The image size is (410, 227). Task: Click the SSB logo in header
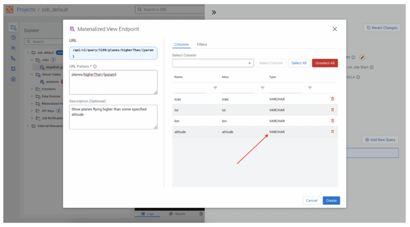coord(10,10)
